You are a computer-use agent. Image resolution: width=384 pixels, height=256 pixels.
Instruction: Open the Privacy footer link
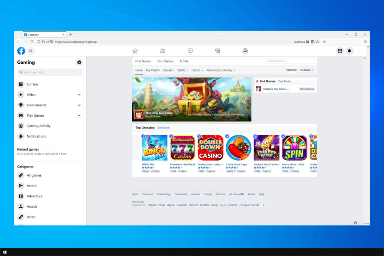208,194
